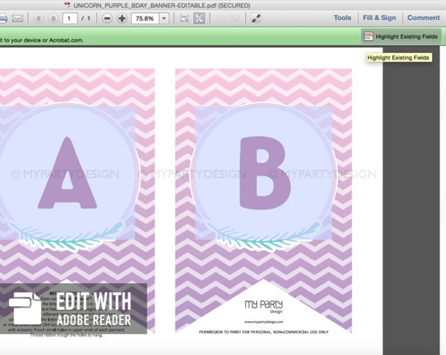Click the '/ 1' total page count text
This screenshot has width=446, height=355.
[x=86, y=19]
